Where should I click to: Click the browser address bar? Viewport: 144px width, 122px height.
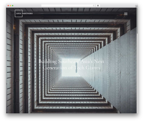[68, 5]
